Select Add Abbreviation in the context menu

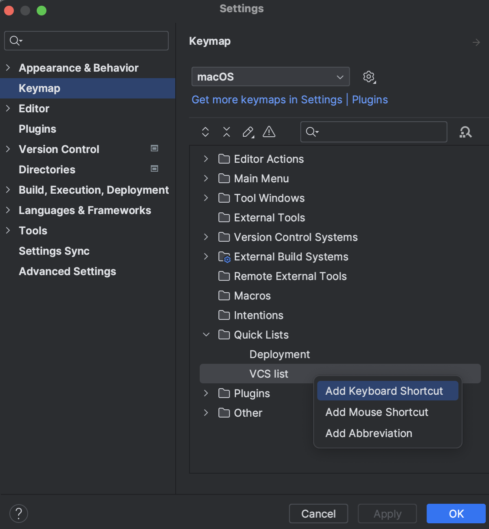click(368, 433)
